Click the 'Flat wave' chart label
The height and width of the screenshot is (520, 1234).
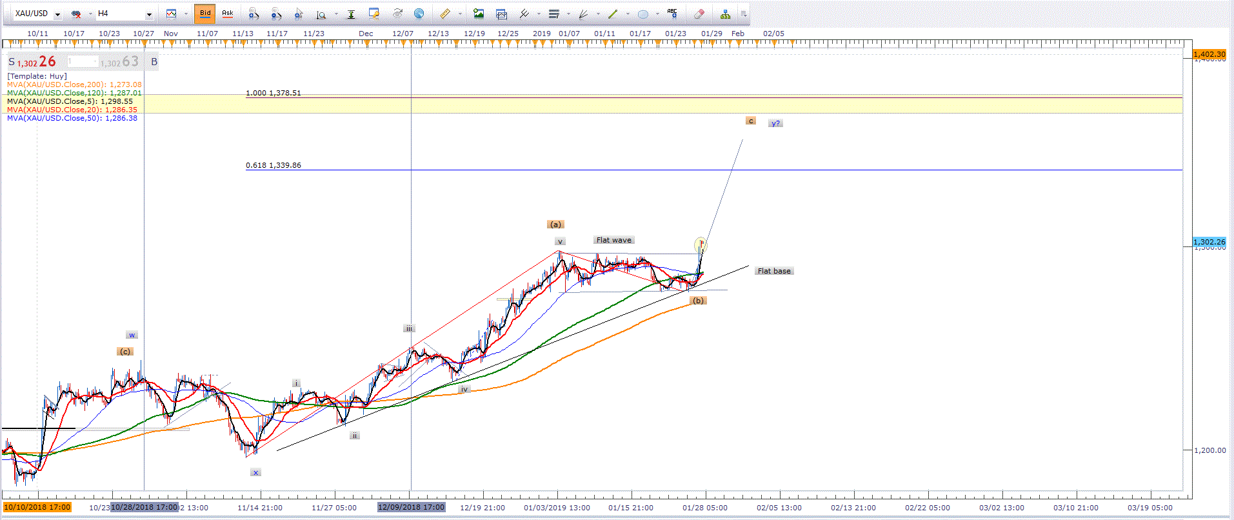(x=613, y=240)
